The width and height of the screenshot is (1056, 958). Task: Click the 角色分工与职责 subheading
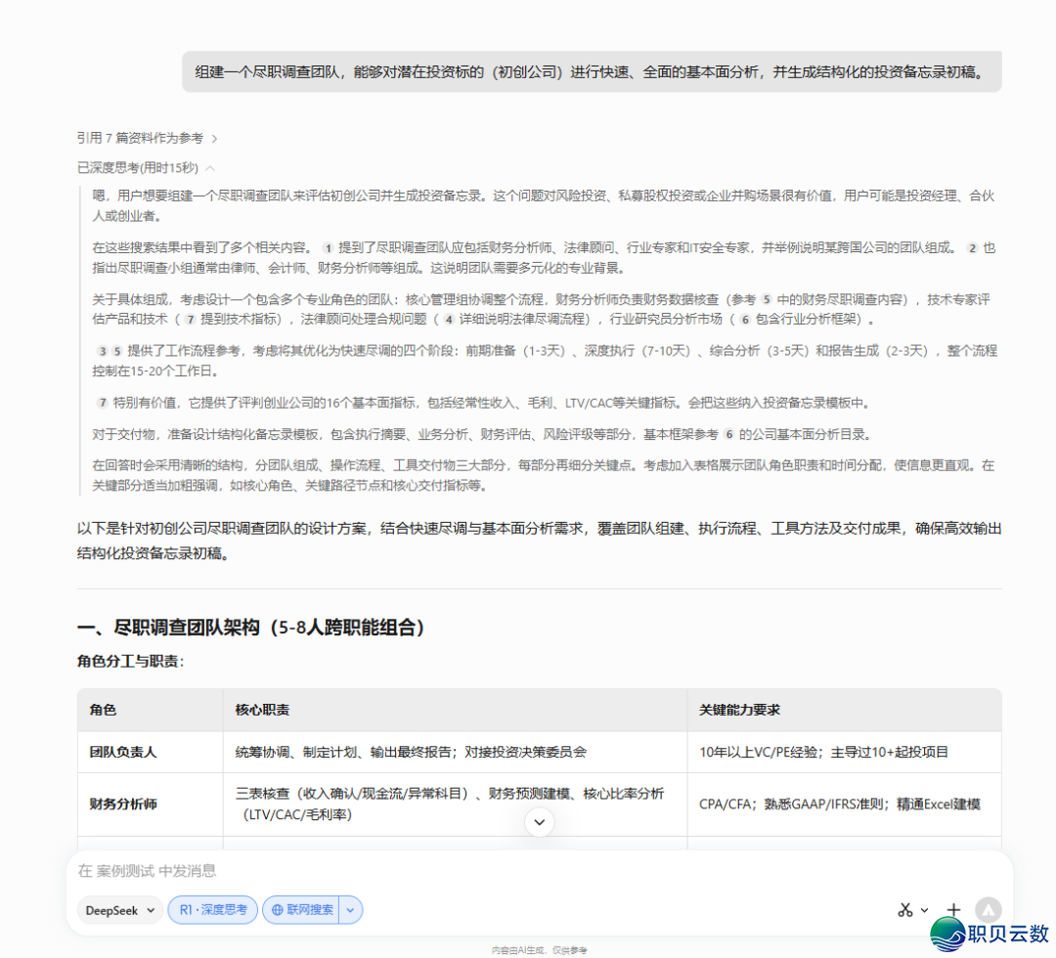(x=130, y=662)
